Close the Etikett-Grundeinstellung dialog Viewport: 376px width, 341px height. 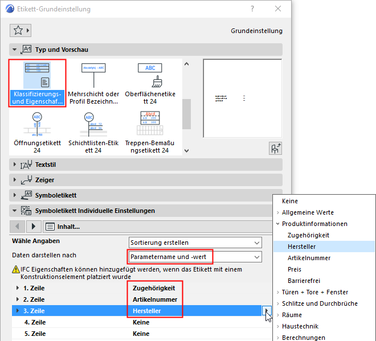pyautogui.click(x=278, y=9)
